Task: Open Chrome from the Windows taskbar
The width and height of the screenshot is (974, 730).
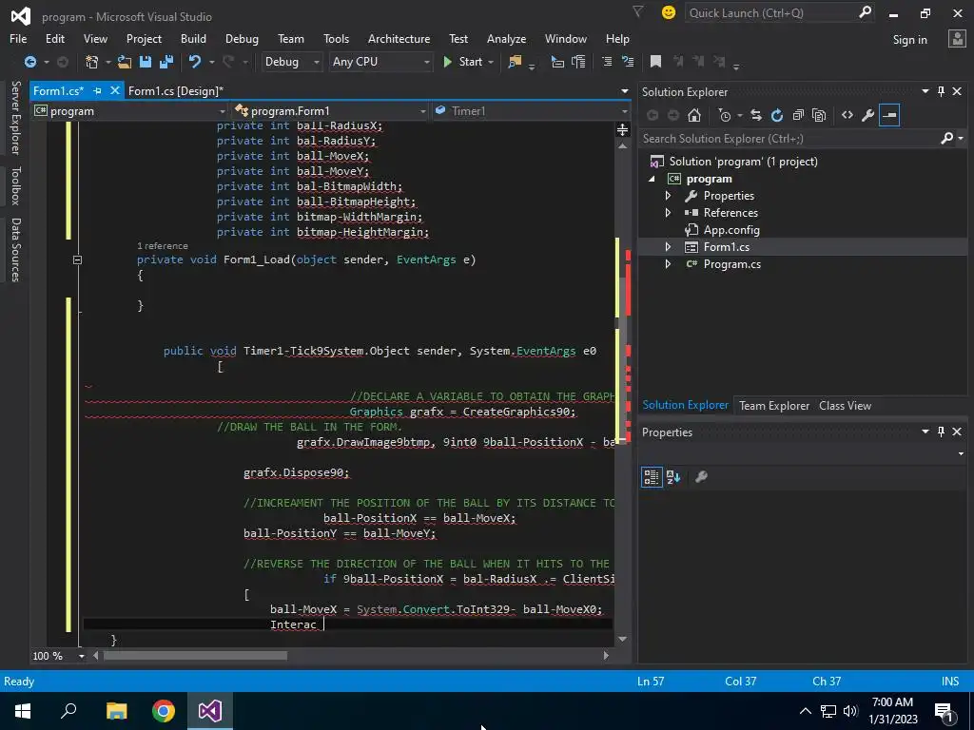Action: pos(164,711)
